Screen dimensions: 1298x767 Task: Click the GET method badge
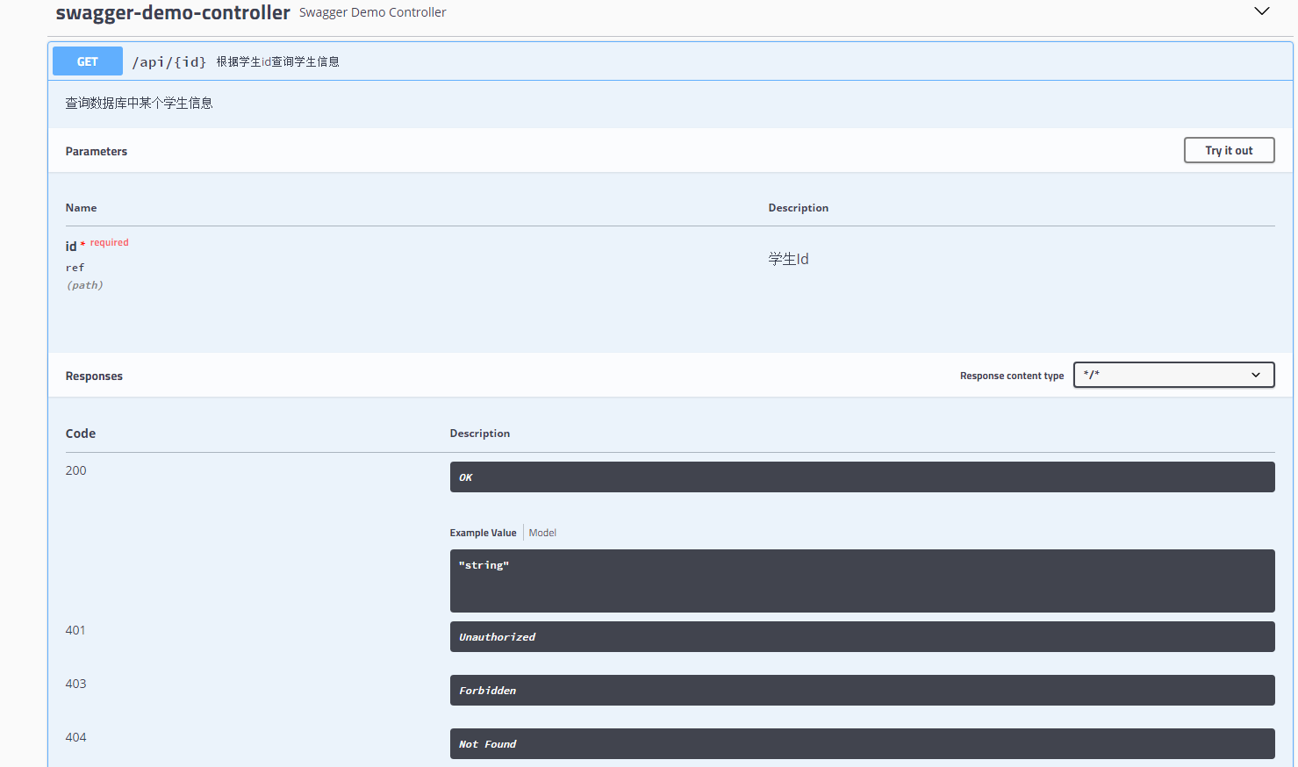click(x=88, y=61)
